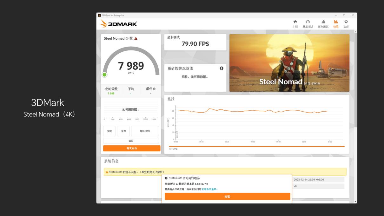Go to the 主页 home tab
384x216 pixels.
point(295,24)
